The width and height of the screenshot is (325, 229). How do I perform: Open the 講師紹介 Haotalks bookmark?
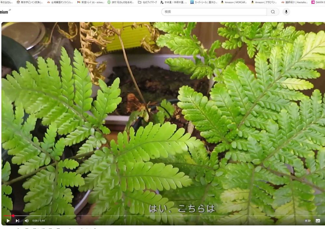pos(294,2)
